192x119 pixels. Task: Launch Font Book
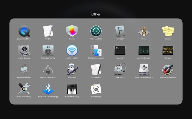coord(120,31)
